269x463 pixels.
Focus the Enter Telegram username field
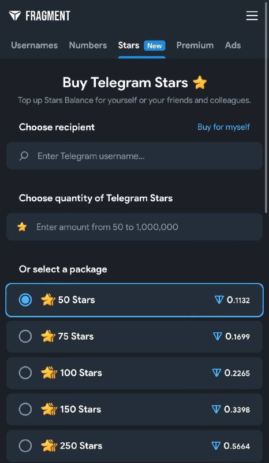point(134,156)
